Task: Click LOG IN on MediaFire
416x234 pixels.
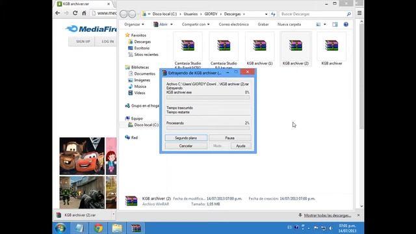Action: (108, 42)
